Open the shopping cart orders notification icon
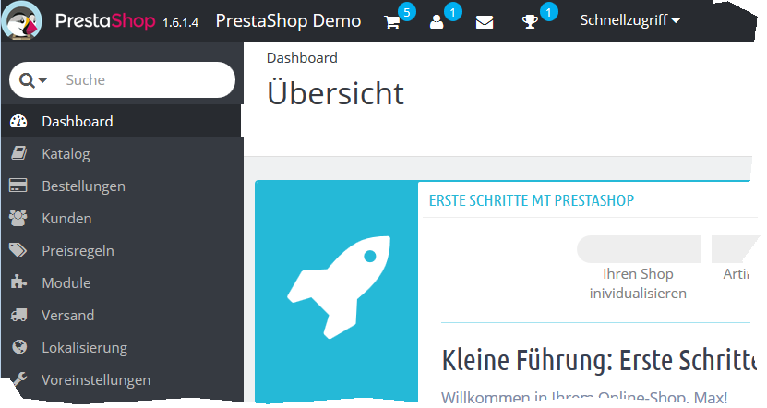Image resolution: width=767 pixels, height=408 pixels. [x=392, y=22]
